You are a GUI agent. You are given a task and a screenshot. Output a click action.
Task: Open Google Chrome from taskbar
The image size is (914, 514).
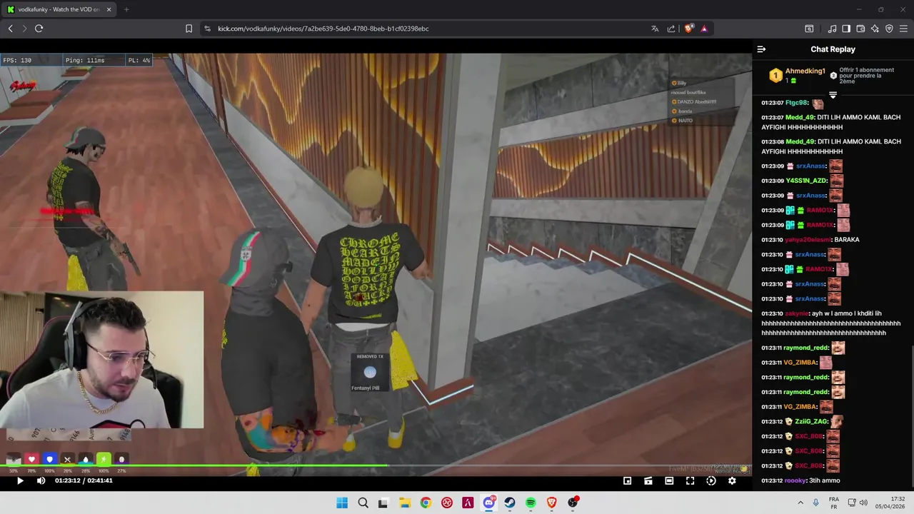pos(426,503)
